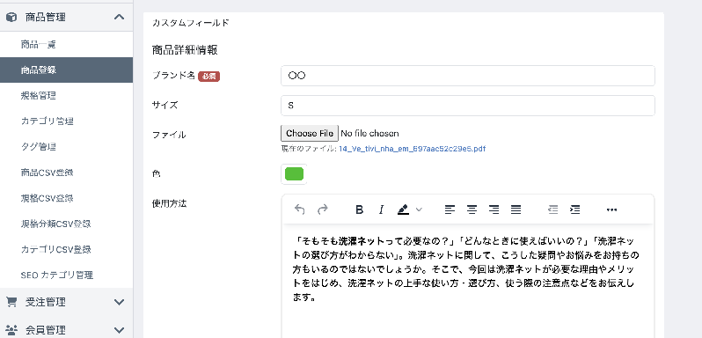Image resolution: width=702 pixels, height=338 pixels.
Task: Toggle italic formatting in the editor
Action: [x=381, y=209]
